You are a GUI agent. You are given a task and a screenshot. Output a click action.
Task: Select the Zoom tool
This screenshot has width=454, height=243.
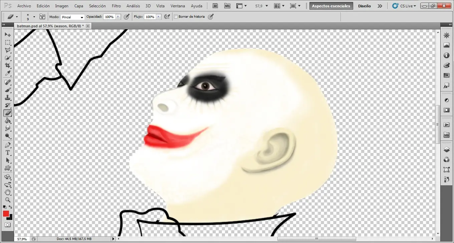pos(7,200)
